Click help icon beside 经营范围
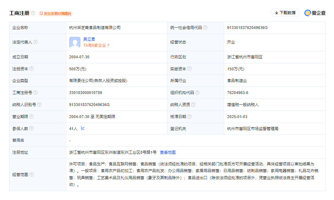The height and width of the screenshot is (200, 334). click(31, 175)
